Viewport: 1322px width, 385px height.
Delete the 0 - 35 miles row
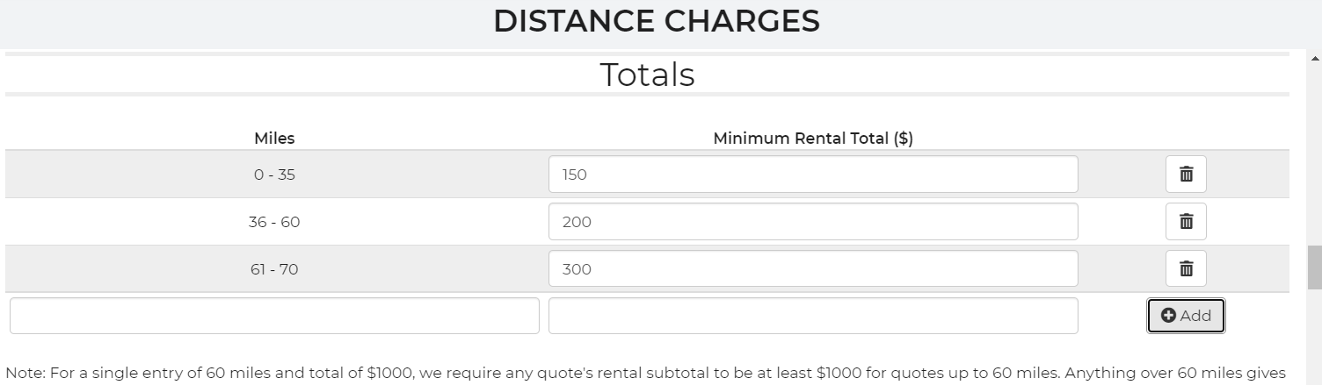click(1186, 175)
